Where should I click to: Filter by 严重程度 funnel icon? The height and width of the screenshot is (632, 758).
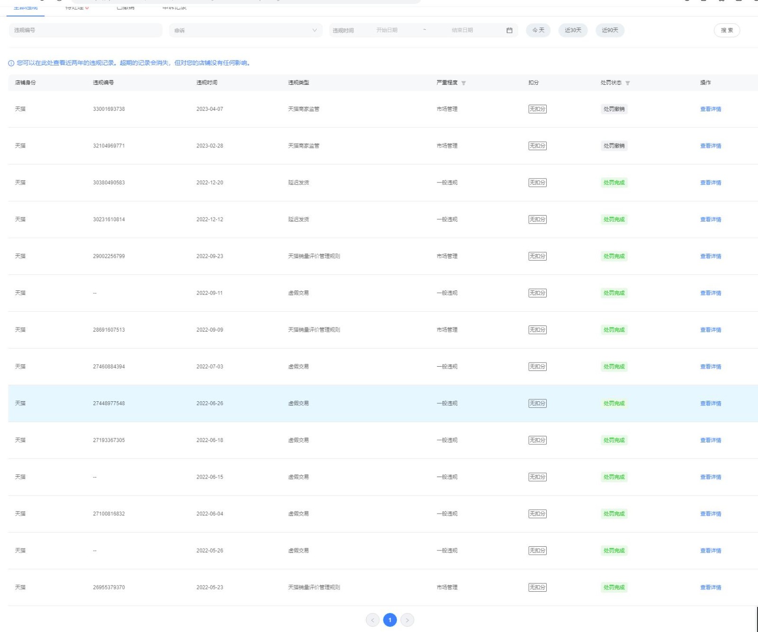click(x=463, y=83)
